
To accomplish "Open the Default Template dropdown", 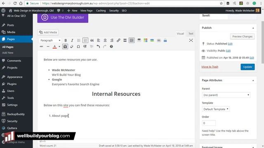I will point(216,109).
